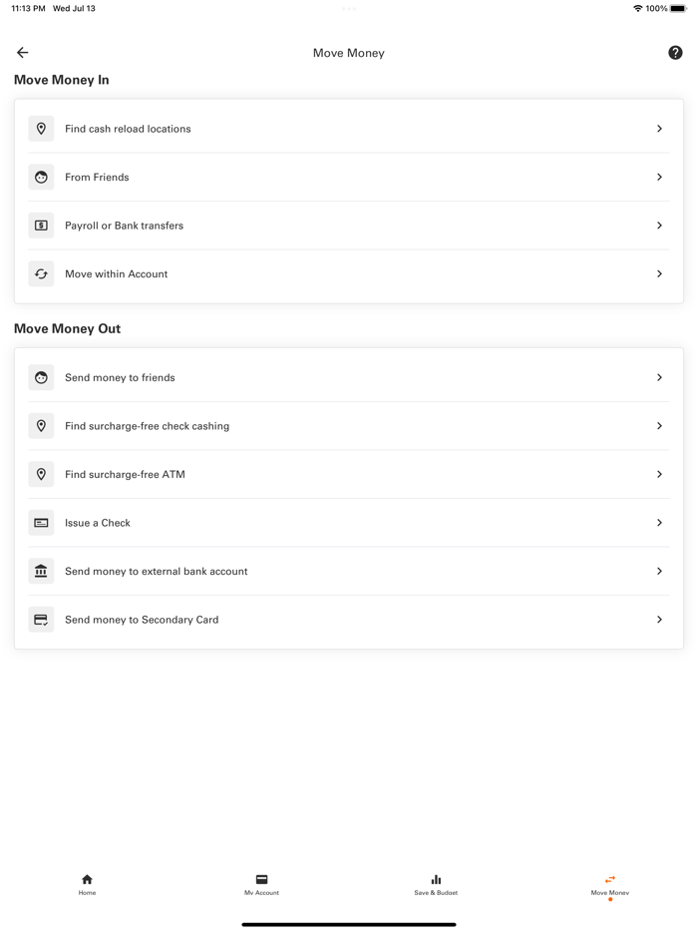The image size is (698, 932).
Task: Select the Move Money tab with notification dot
Action: point(609,884)
